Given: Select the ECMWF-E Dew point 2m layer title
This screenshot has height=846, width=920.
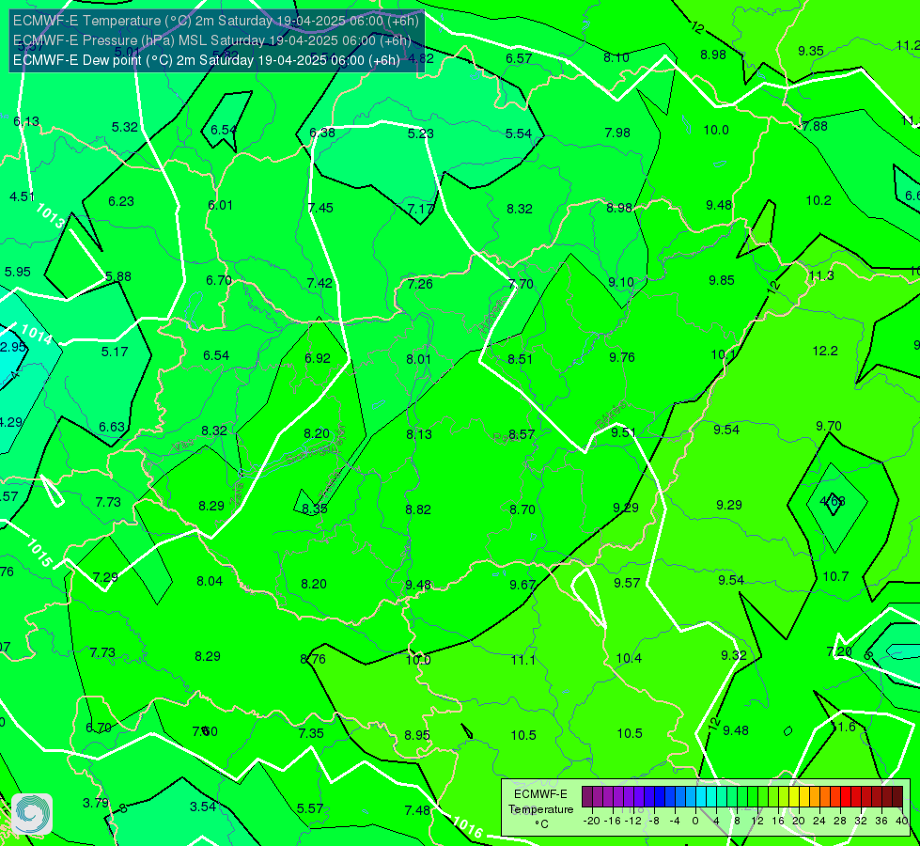Looking at the screenshot, I should 207,60.
